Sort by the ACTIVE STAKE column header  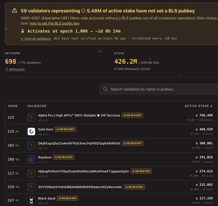pos(198,106)
